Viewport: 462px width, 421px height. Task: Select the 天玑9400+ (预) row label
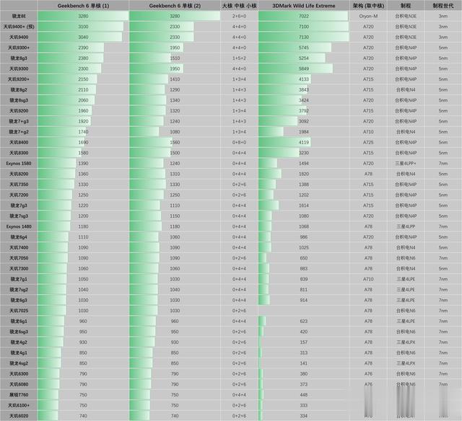coord(19,27)
